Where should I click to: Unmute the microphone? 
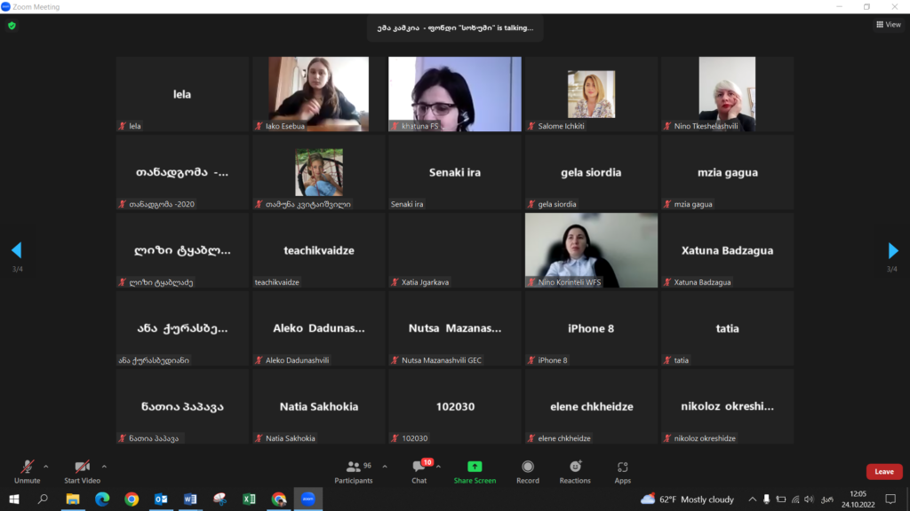(28, 469)
